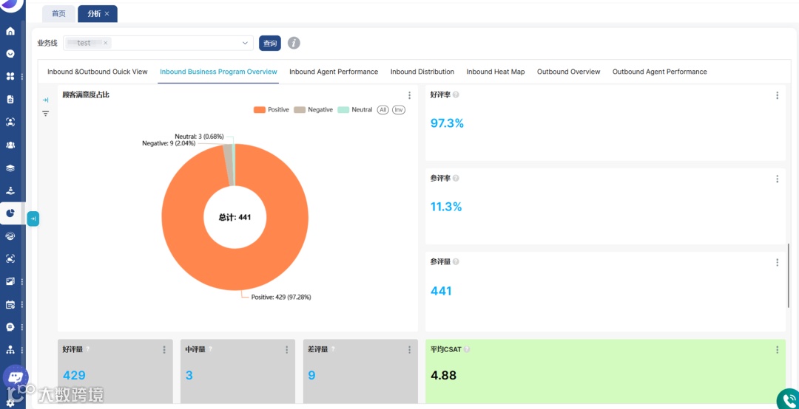Click the 97.3% 好评率 value
Viewport: 799px width, 409px height.
click(x=447, y=123)
